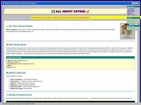The image size is (141, 105).
Task: Click the icon beside the Guestbook link
Action: (128, 10)
